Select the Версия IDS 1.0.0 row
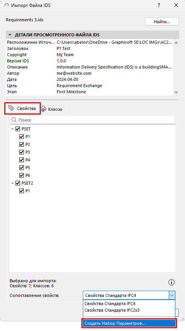Viewport: 185px width, 331px height. point(89,61)
